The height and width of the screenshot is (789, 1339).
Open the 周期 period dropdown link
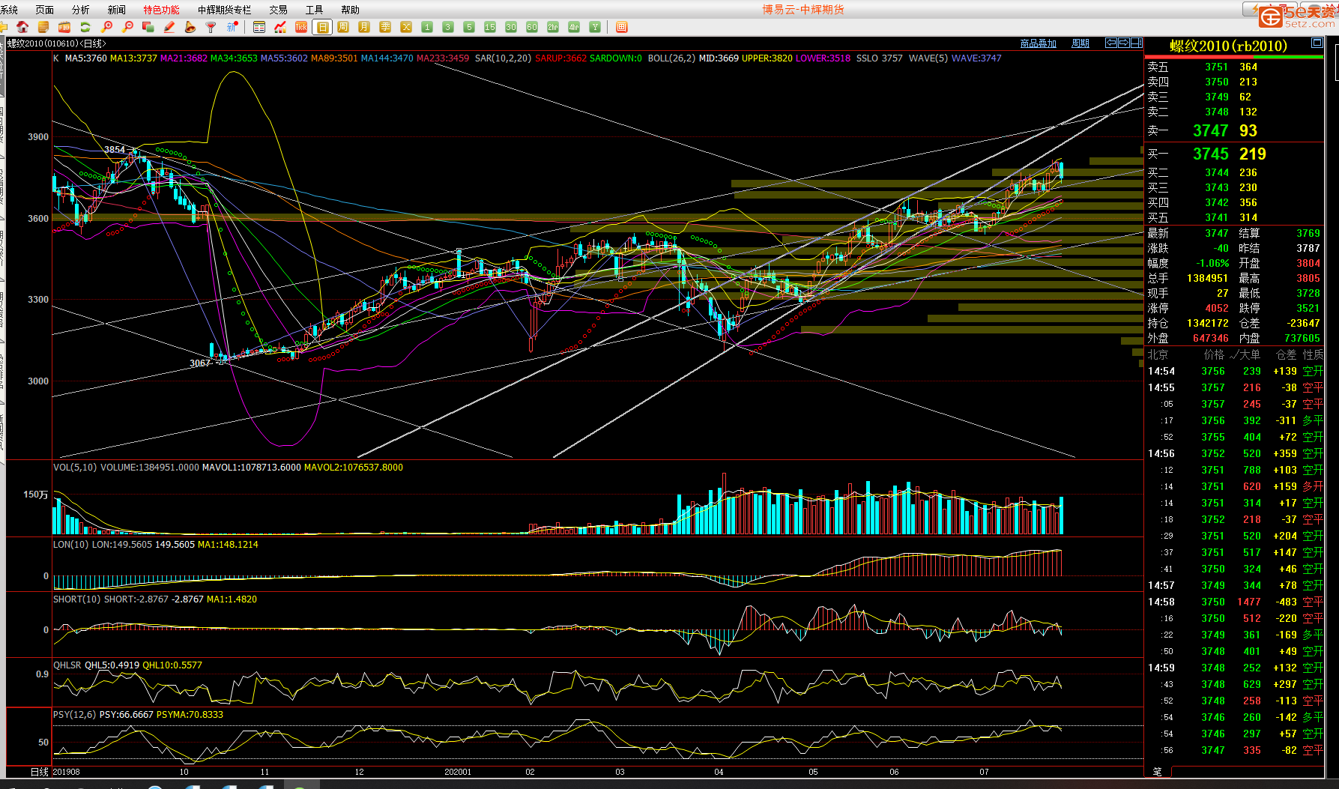pyautogui.click(x=1080, y=43)
